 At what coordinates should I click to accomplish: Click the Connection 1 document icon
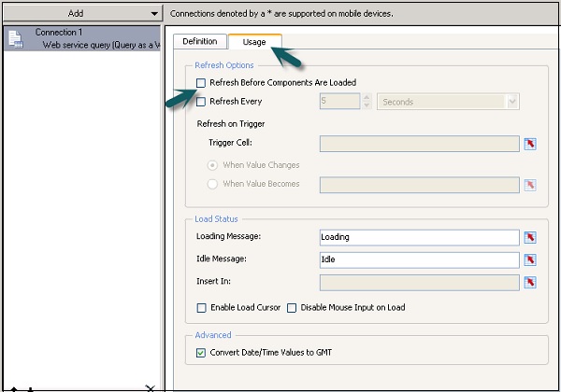(x=16, y=38)
